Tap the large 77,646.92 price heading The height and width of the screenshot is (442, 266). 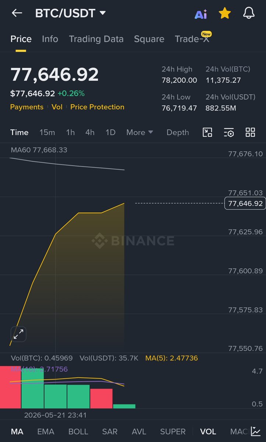pos(54,74)
